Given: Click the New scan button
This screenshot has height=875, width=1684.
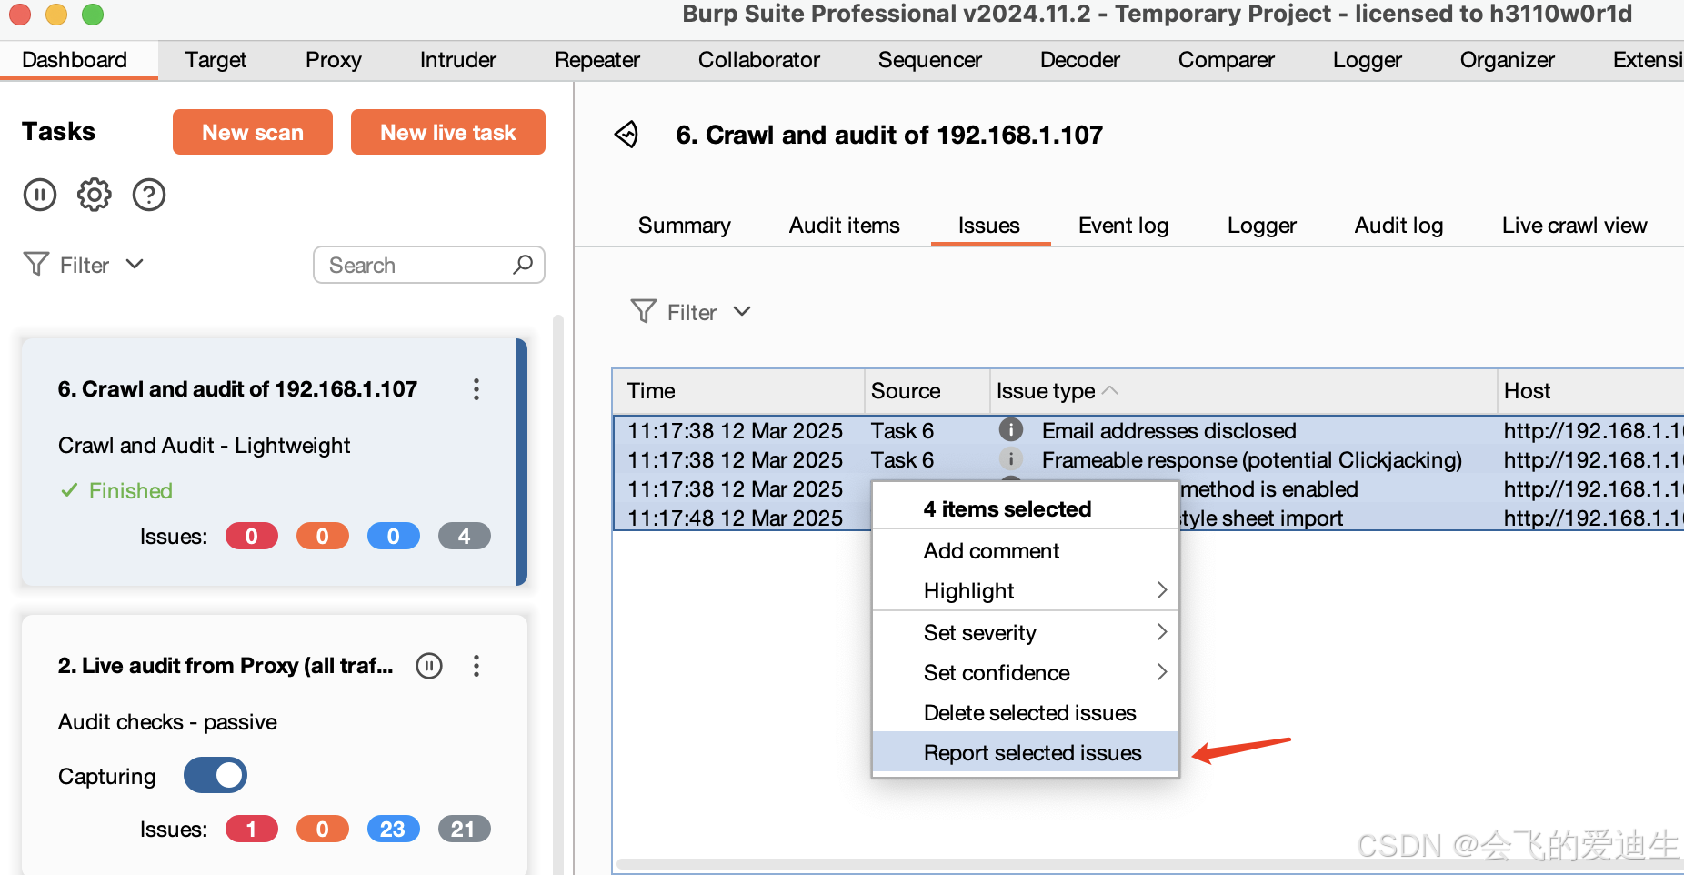Looking at the screenshot, I should pyautogui.click(x=253, y=132).
